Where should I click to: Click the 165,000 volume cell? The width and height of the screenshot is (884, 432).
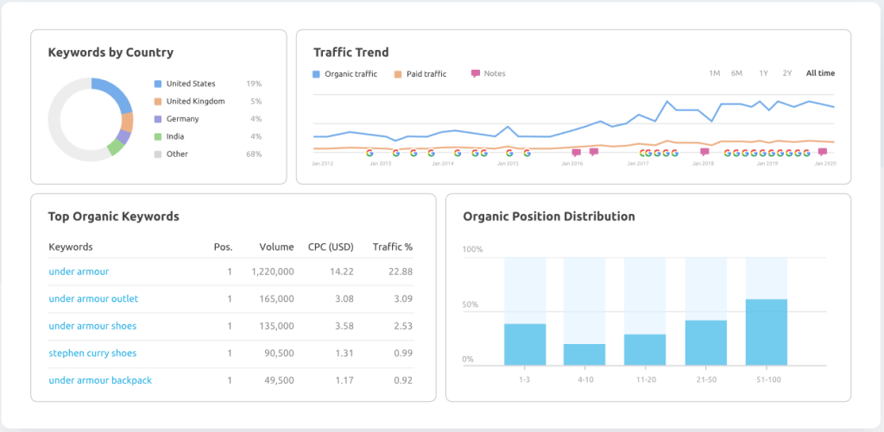coord(276,298)
